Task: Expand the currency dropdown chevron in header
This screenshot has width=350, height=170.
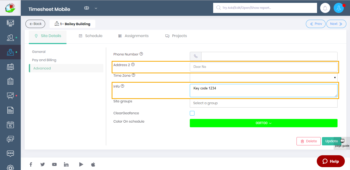Action: point(96,8)
